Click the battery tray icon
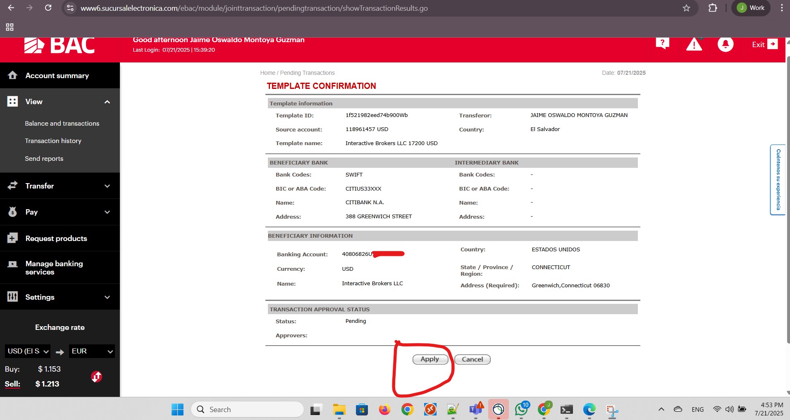This screenshot has height=420, width=790. pyautogui.click(x=742, y=409)
